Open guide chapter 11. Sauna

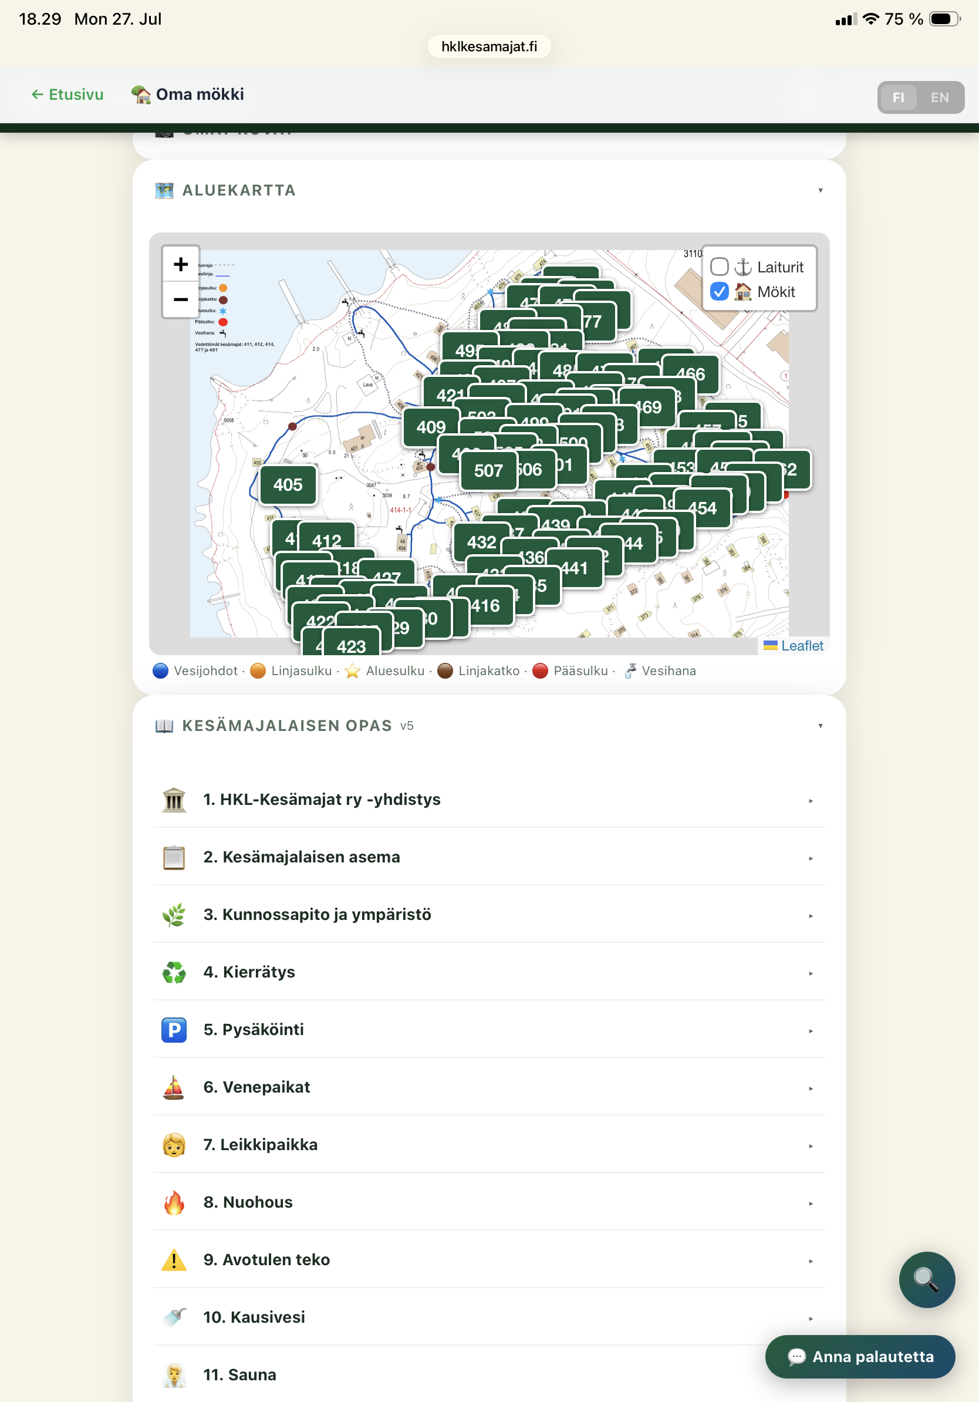[x=489, y=1375]
